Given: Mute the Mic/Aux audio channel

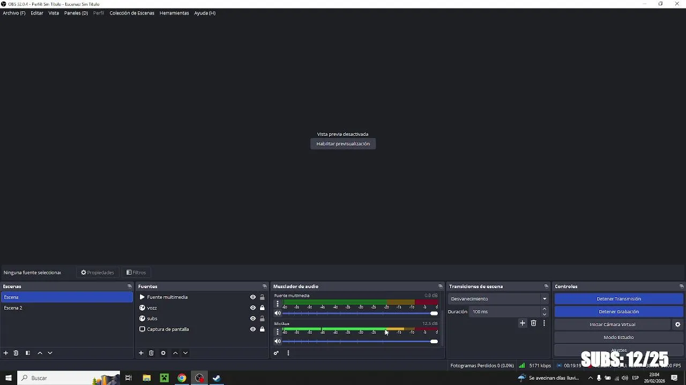Looking at the screenshot, I should click(x=278, y=342).
